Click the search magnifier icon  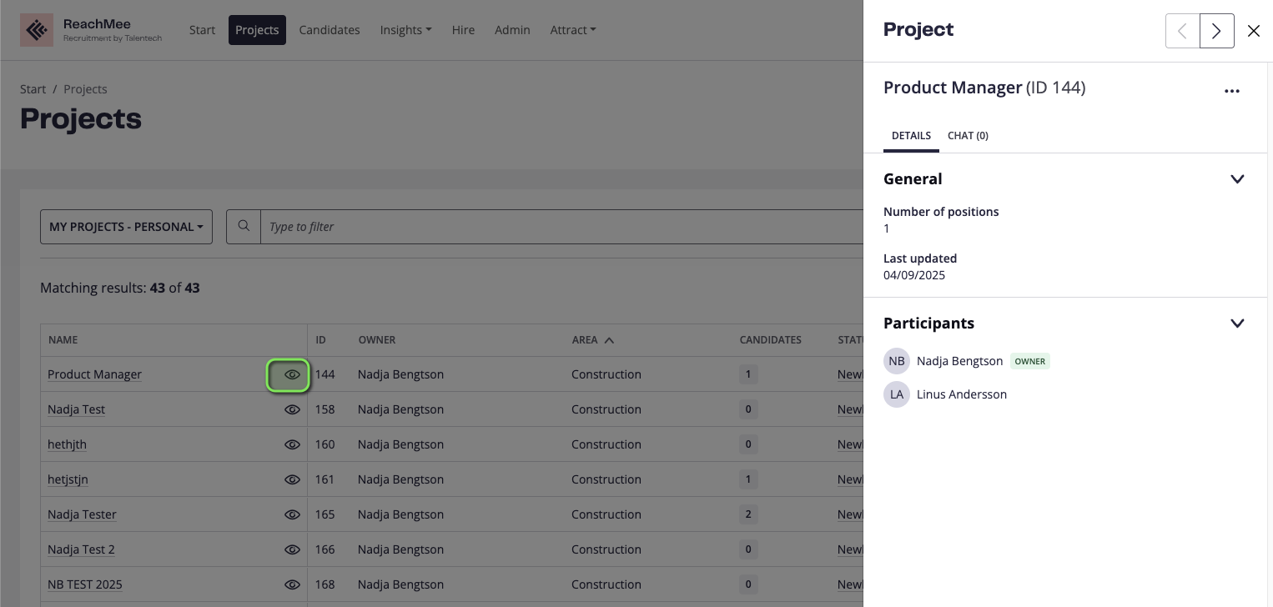(x=244, y=227)
